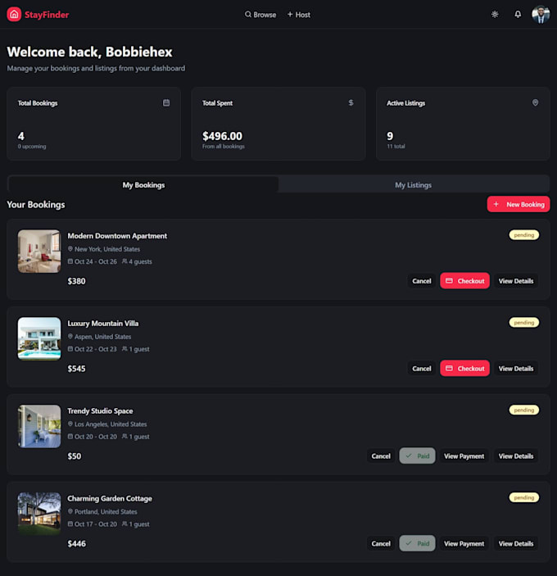Click calendar icon beside Oct 24 - Oct 26
The width and height of the screenshot is (557, 576).
pos(70,261)
